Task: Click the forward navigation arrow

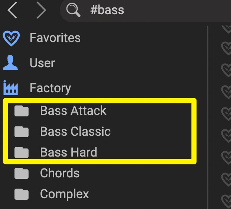Action: tap(41, 10)
